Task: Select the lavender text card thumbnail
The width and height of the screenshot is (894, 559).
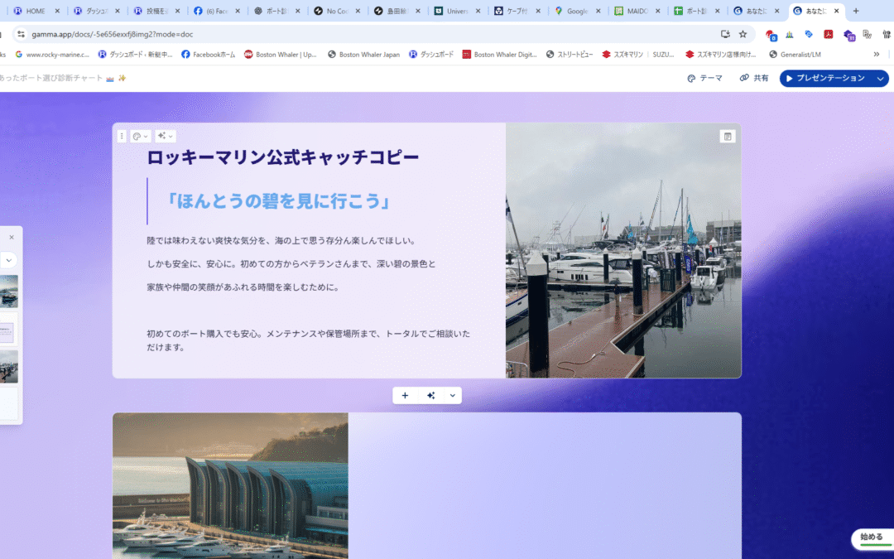Action: (x=8, y=330)
